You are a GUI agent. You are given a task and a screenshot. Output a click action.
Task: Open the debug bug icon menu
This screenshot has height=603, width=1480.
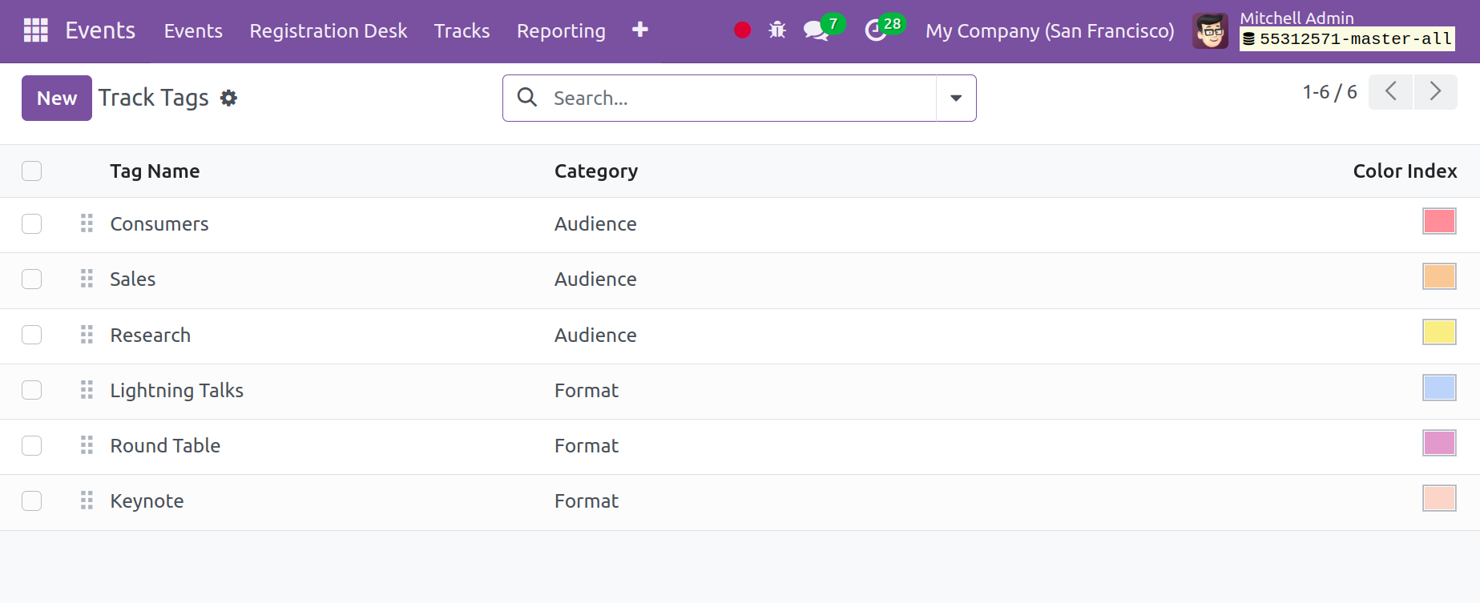pyautogui.click(x=777, y=30)
